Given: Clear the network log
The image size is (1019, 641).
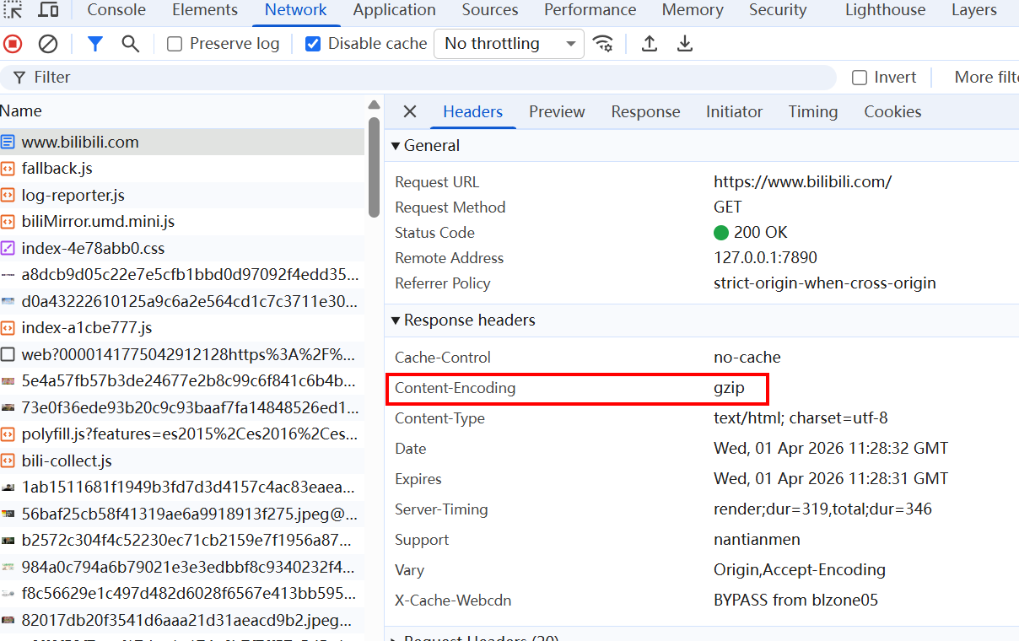Looking at the screenshot, I should click(48, 44).
